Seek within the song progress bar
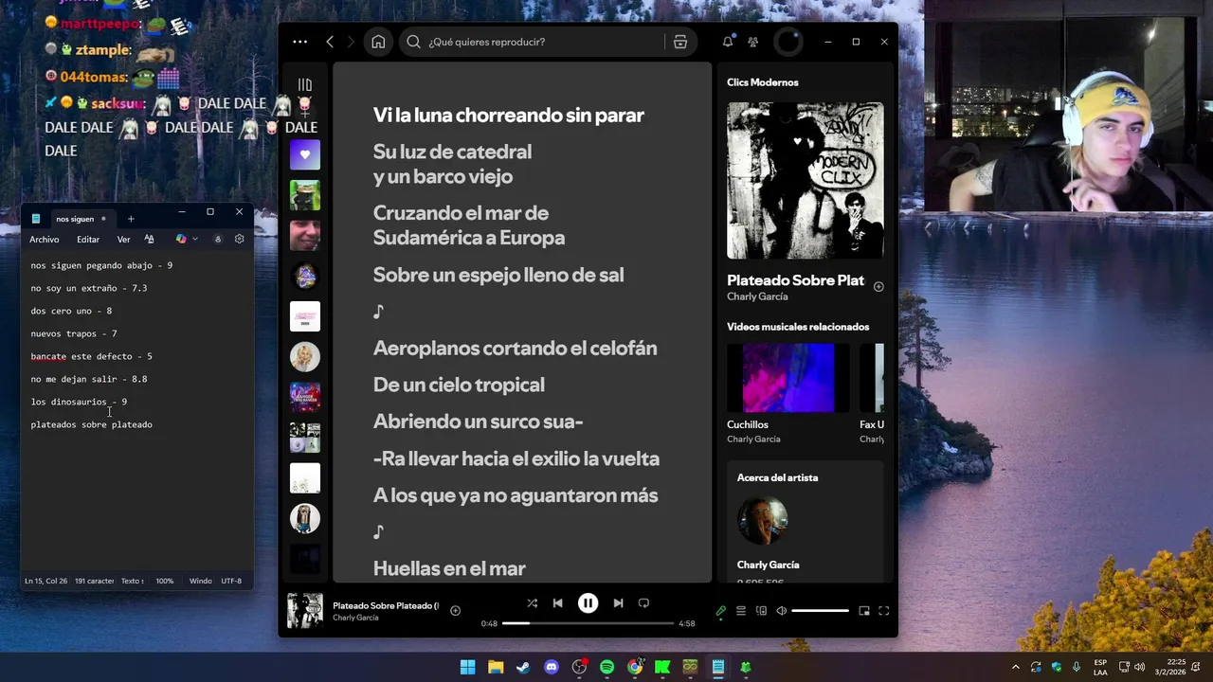This screenshot has width=1213, height=682. tap(588, 623)
